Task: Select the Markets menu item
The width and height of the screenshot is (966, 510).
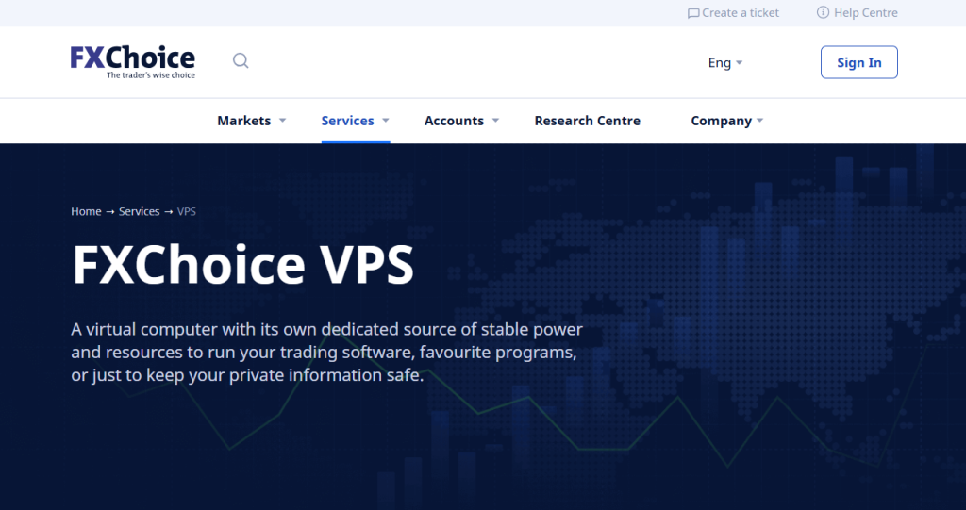Action: tap(244, 121)
